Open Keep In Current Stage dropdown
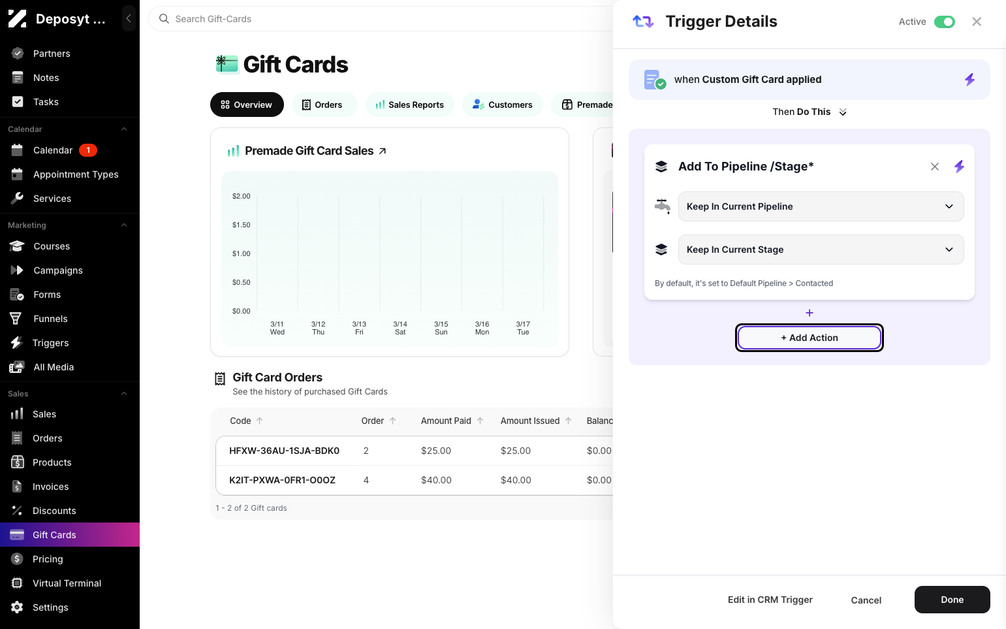The image size is (1006, 629). point(821,250)
